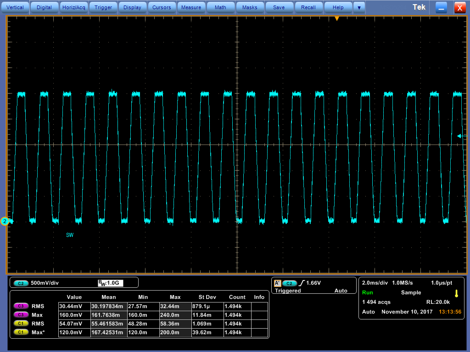Select the channel 2 ground reference marker
470x352 pixels.
[5, 221]
